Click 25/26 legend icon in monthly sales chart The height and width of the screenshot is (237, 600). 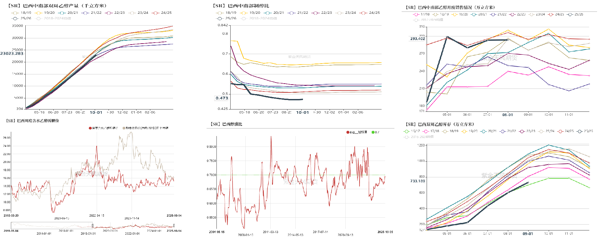tap(570, 14)
